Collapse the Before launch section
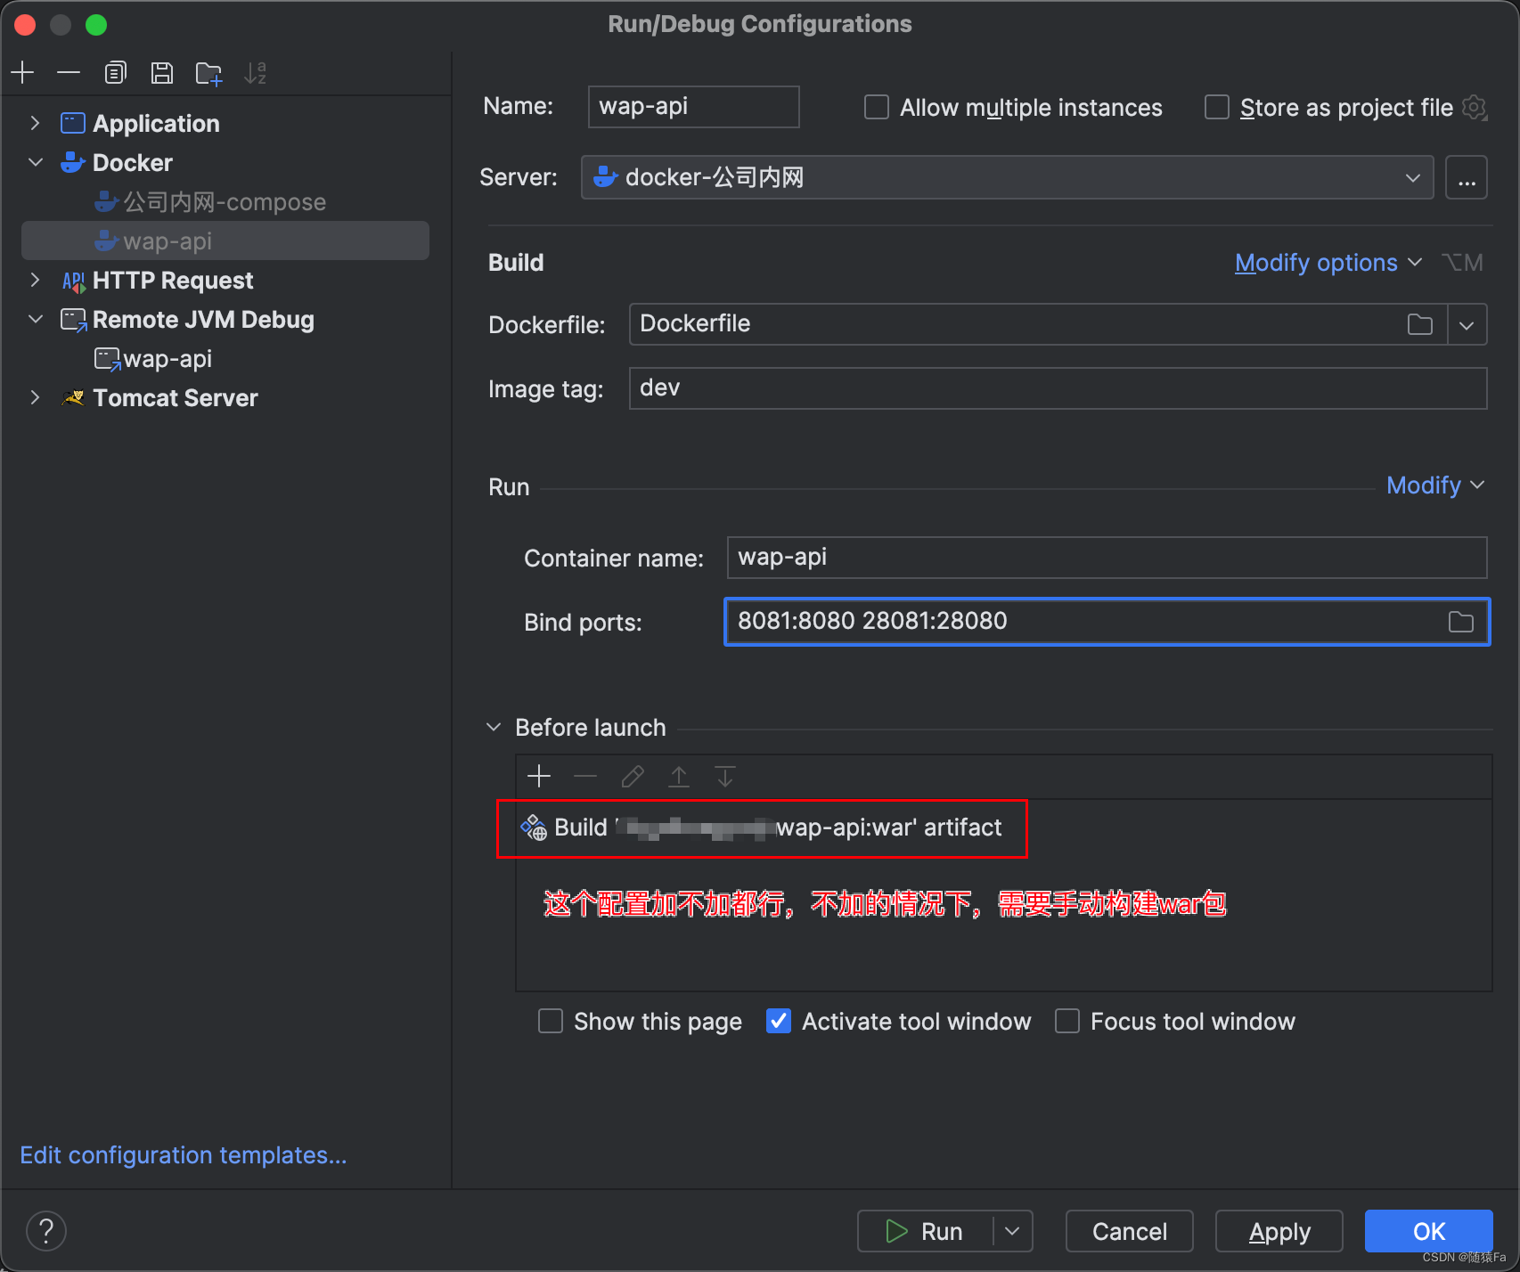 click(x=494, y=726)
